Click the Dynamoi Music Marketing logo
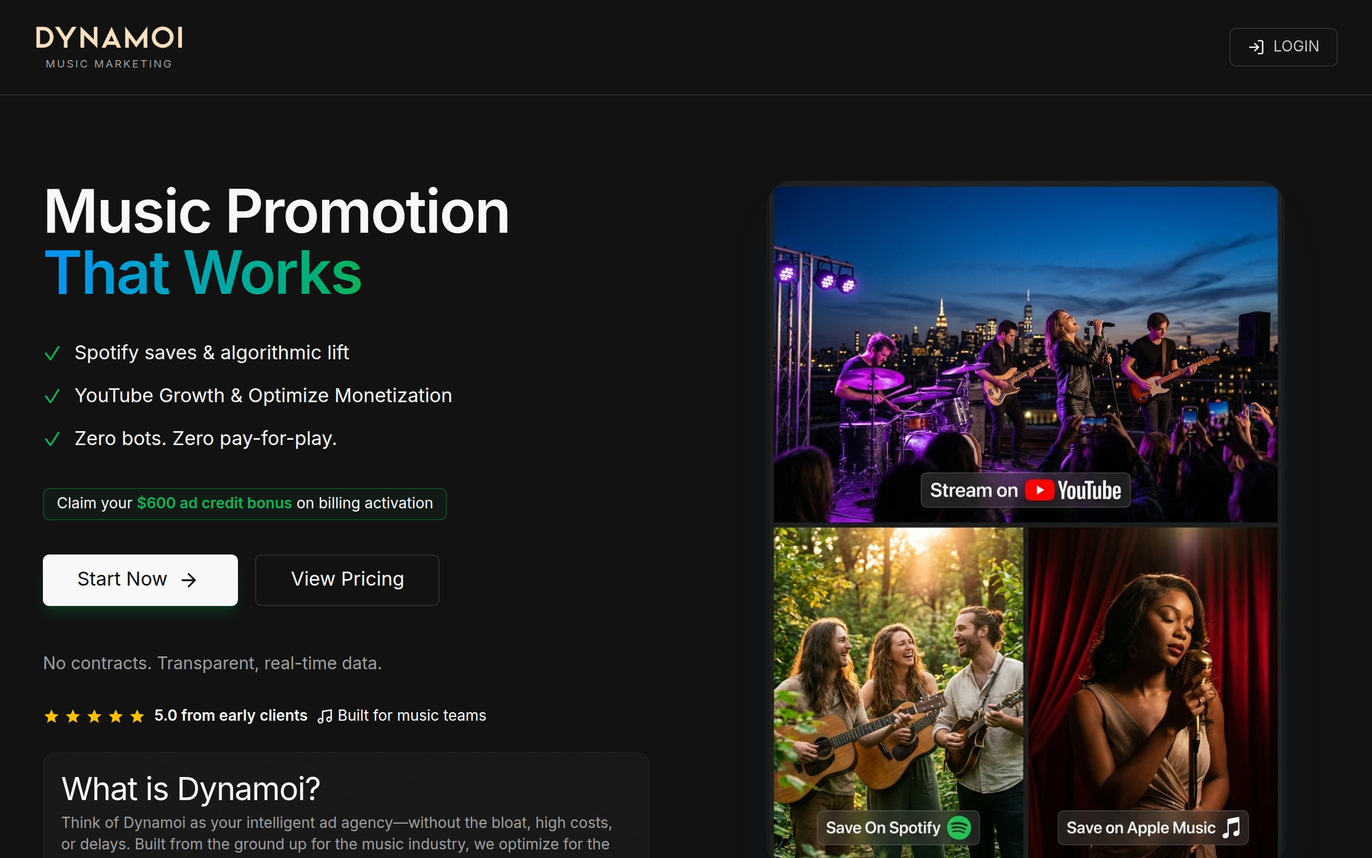This screenshot has height=858, width=1372. [x=109, y=47]
